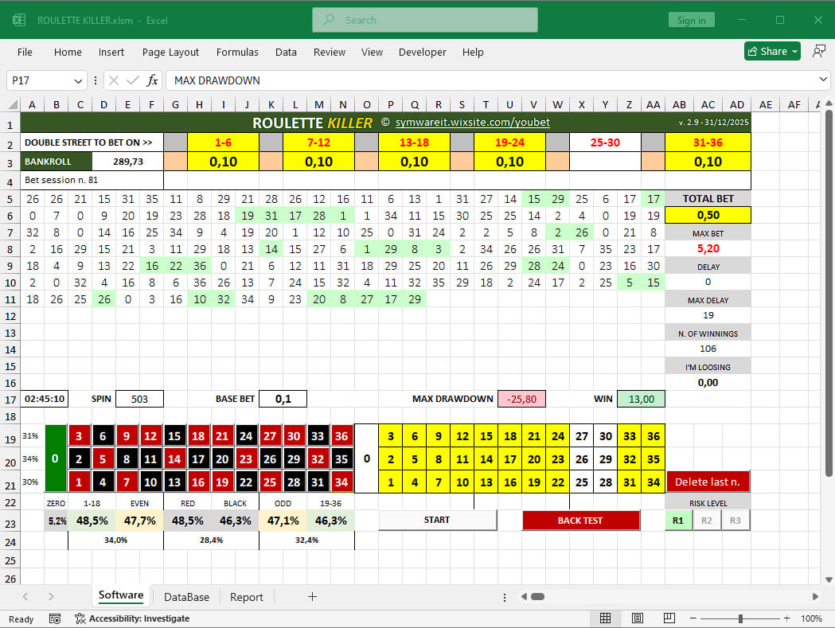The width and height of the screenshot is (835, 628).
Task: Select risk level R1
Action: tap(678, 521)
